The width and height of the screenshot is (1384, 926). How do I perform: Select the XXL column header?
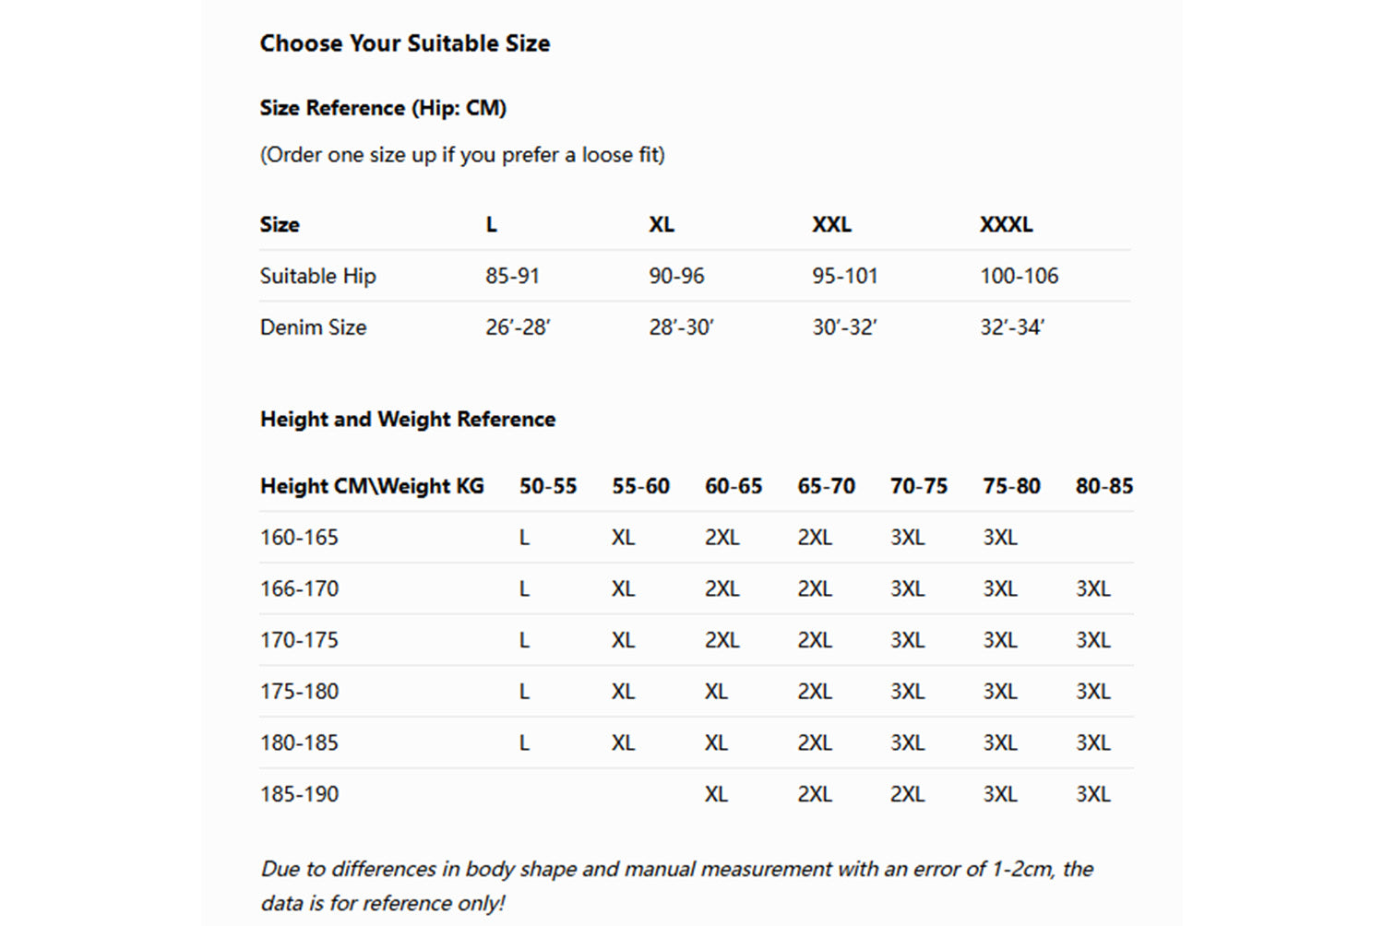[831, 224]
